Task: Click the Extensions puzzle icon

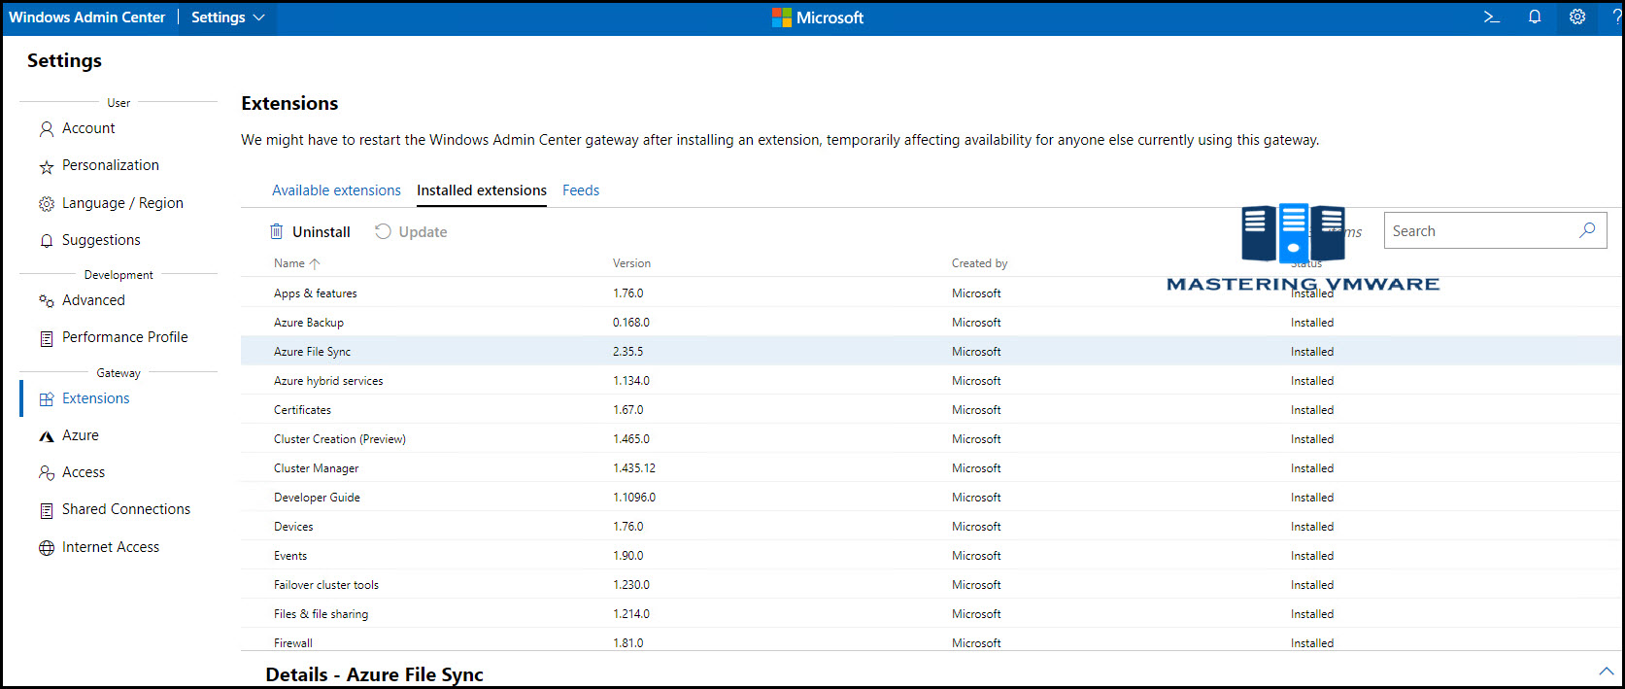Action: click(x=46, y=399)
